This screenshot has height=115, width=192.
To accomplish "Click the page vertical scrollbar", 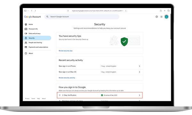I will pos(171,27).
